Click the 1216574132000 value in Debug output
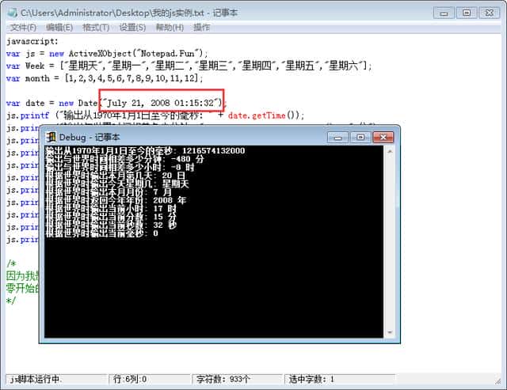 coord(213,151)
